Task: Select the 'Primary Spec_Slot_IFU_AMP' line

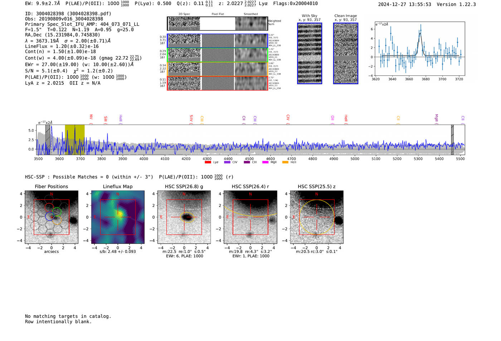Action: click(x=82, y=24)
